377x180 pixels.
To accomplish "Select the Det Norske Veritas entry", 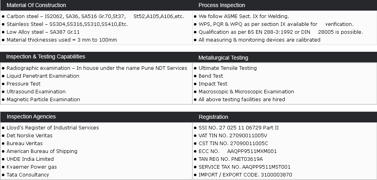I will (29, 136).
